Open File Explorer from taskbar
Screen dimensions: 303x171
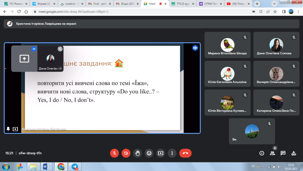(x=33, y=167)
